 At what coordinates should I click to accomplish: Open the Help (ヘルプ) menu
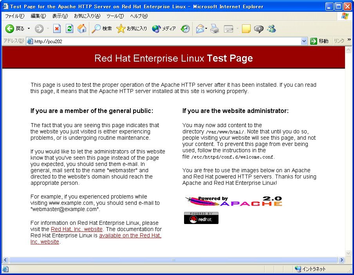pyautogui.click(x=139, y=16)
